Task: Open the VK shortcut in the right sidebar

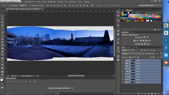Action: [x=166, y=33]
